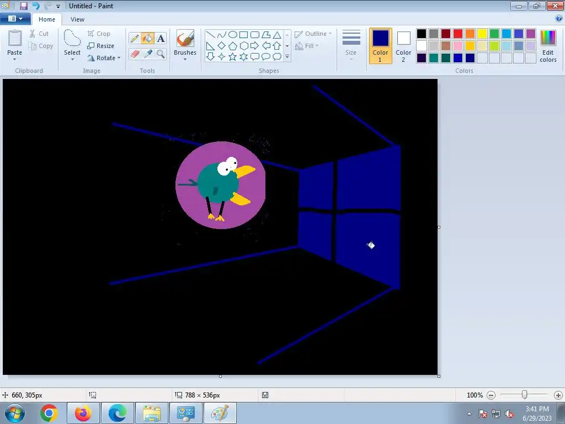Activate Color 2 selector
565x424 pixels.
tap(403, 46)
